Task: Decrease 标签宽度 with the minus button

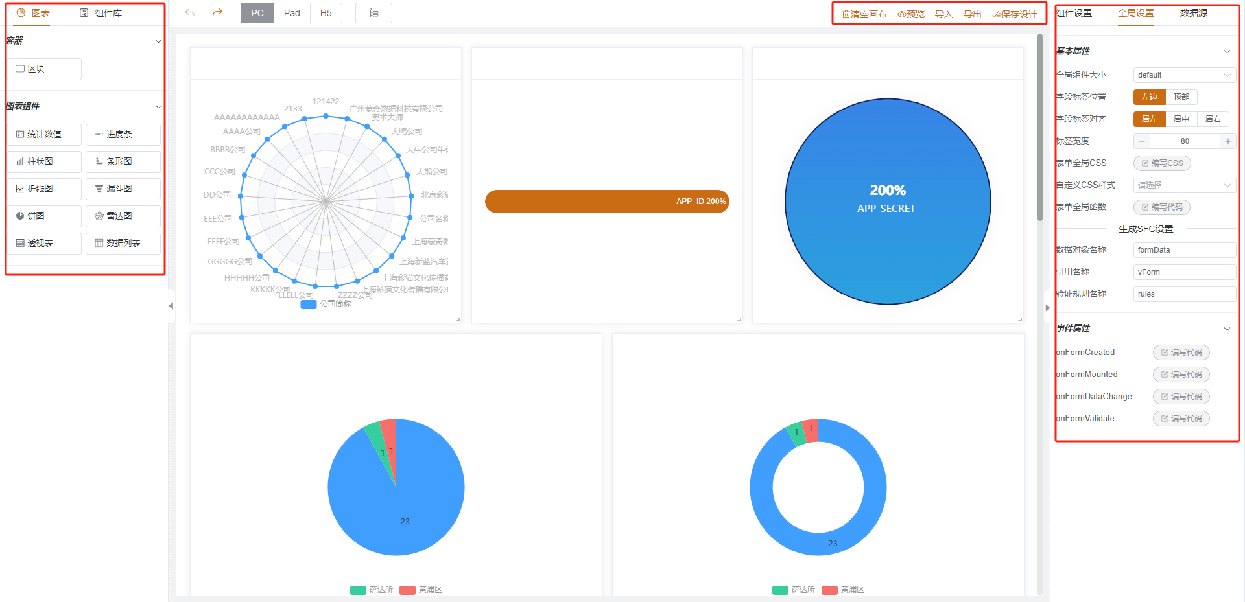Action: 1142,141
